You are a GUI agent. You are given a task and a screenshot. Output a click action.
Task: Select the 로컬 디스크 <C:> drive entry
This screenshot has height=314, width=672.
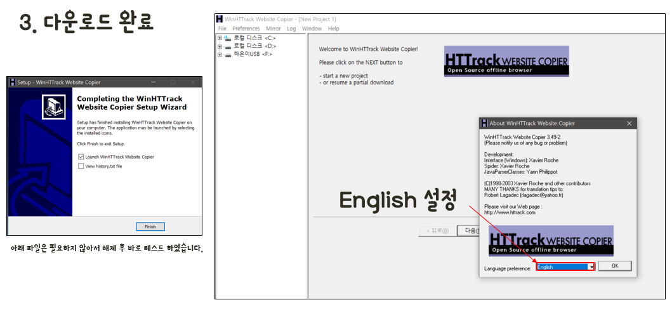pos(254,38)
